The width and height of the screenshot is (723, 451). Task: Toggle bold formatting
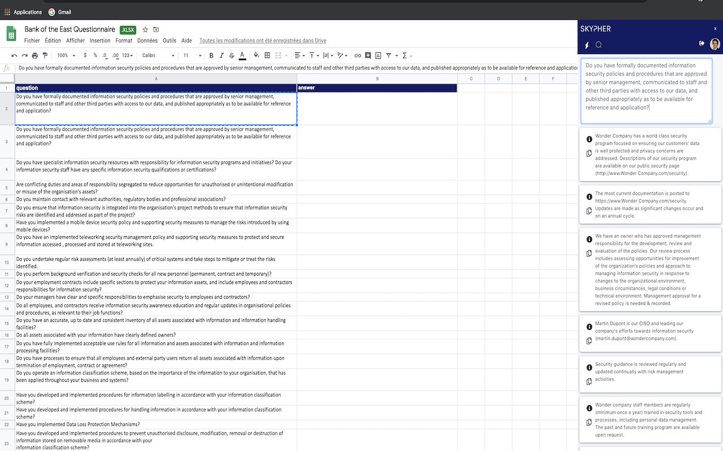tap(211, 55)
